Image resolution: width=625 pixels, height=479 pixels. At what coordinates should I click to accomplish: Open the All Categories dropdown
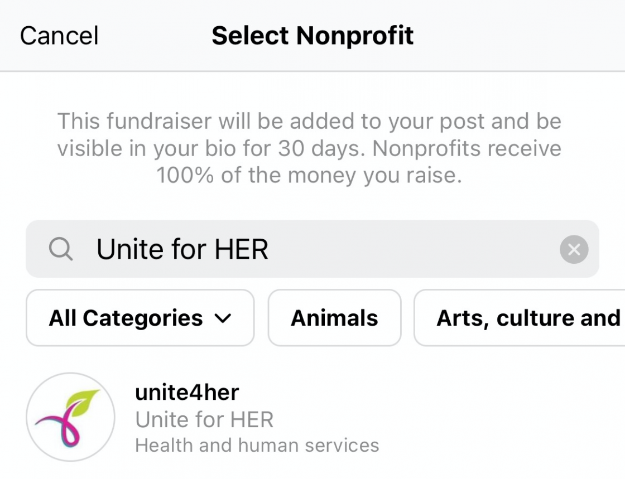tap(140, 318)
